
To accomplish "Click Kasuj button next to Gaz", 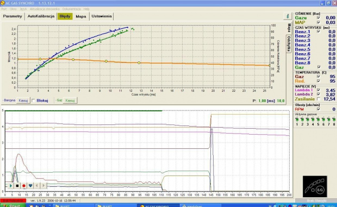I will point(70,101).
